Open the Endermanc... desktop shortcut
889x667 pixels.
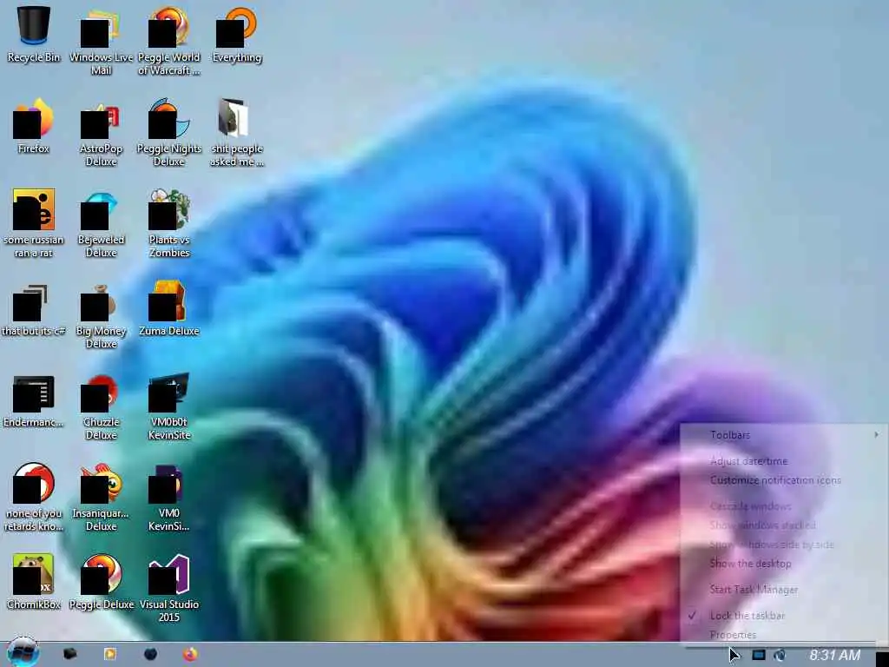[x=34, y=400]
